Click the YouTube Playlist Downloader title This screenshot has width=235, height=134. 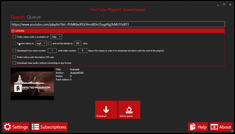(x=118, y=10)
